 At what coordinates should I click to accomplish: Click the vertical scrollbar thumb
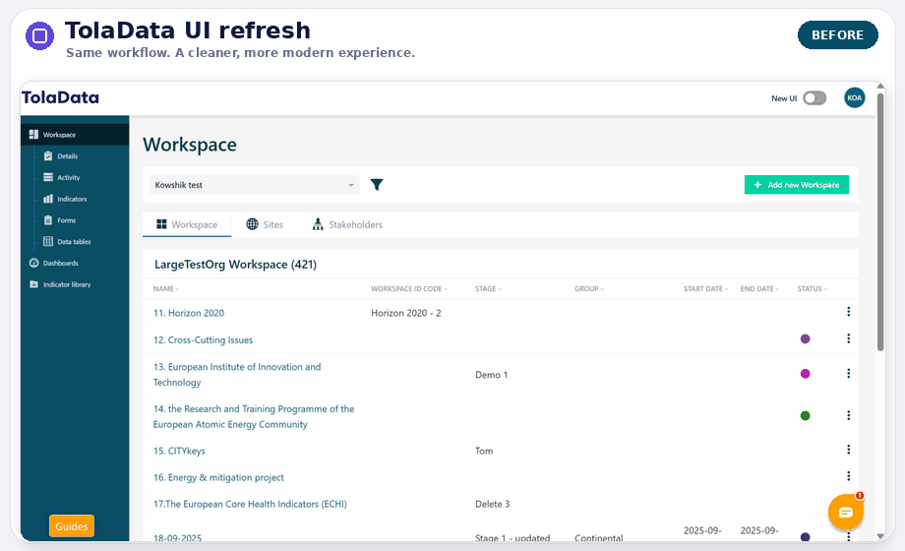tap(880, 222)
